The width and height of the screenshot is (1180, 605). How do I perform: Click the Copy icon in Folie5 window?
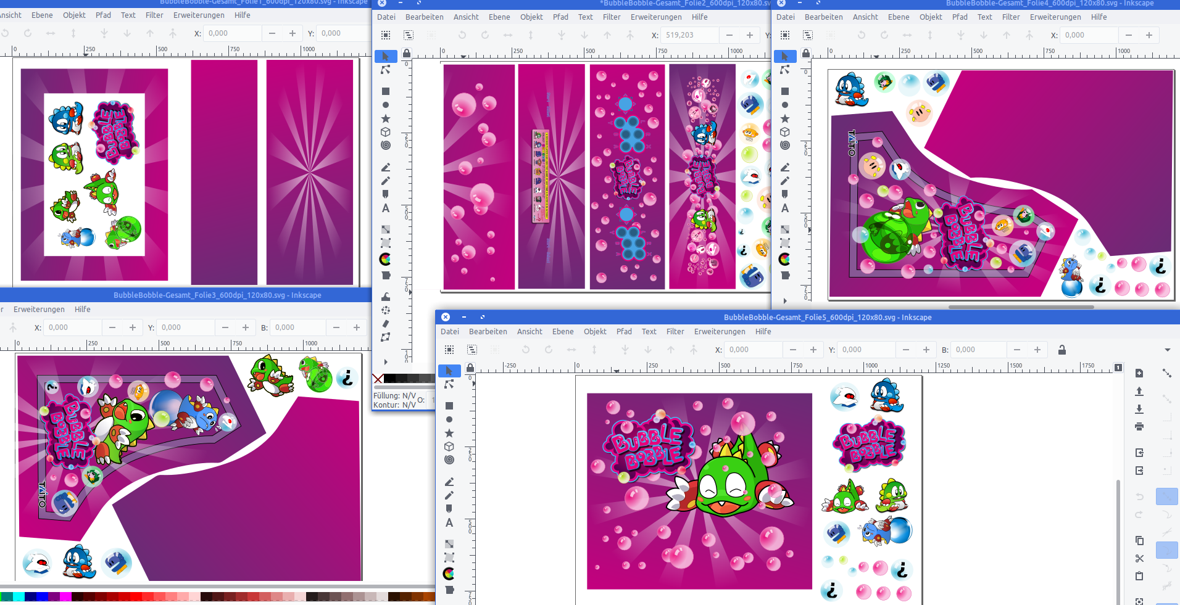[x=1139, y=540]
